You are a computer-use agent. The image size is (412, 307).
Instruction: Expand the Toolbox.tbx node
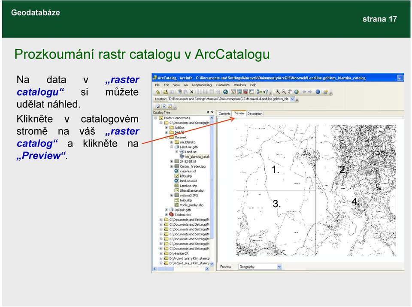coord(167,214)
